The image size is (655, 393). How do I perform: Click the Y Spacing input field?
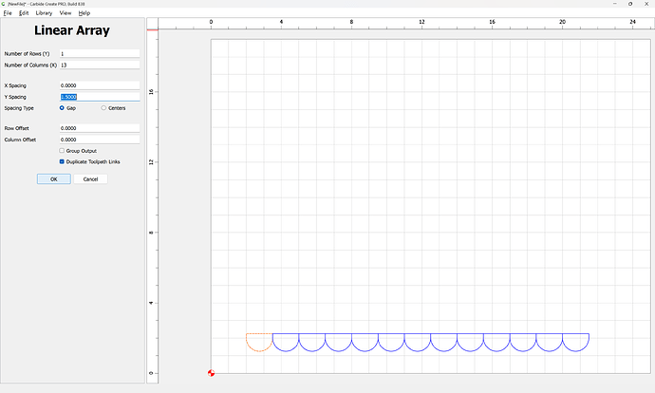[99, 97]
